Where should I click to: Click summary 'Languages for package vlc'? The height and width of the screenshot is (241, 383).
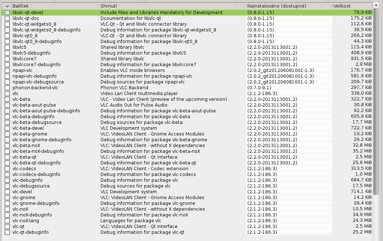coord(131,221)
